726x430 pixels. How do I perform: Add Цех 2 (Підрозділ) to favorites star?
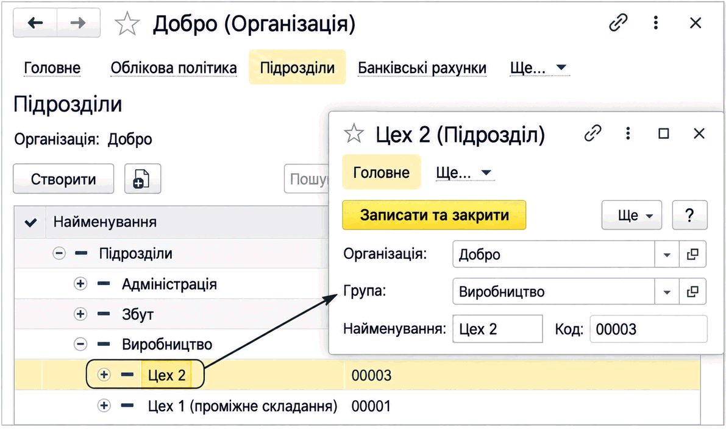(x=354, y=133)
